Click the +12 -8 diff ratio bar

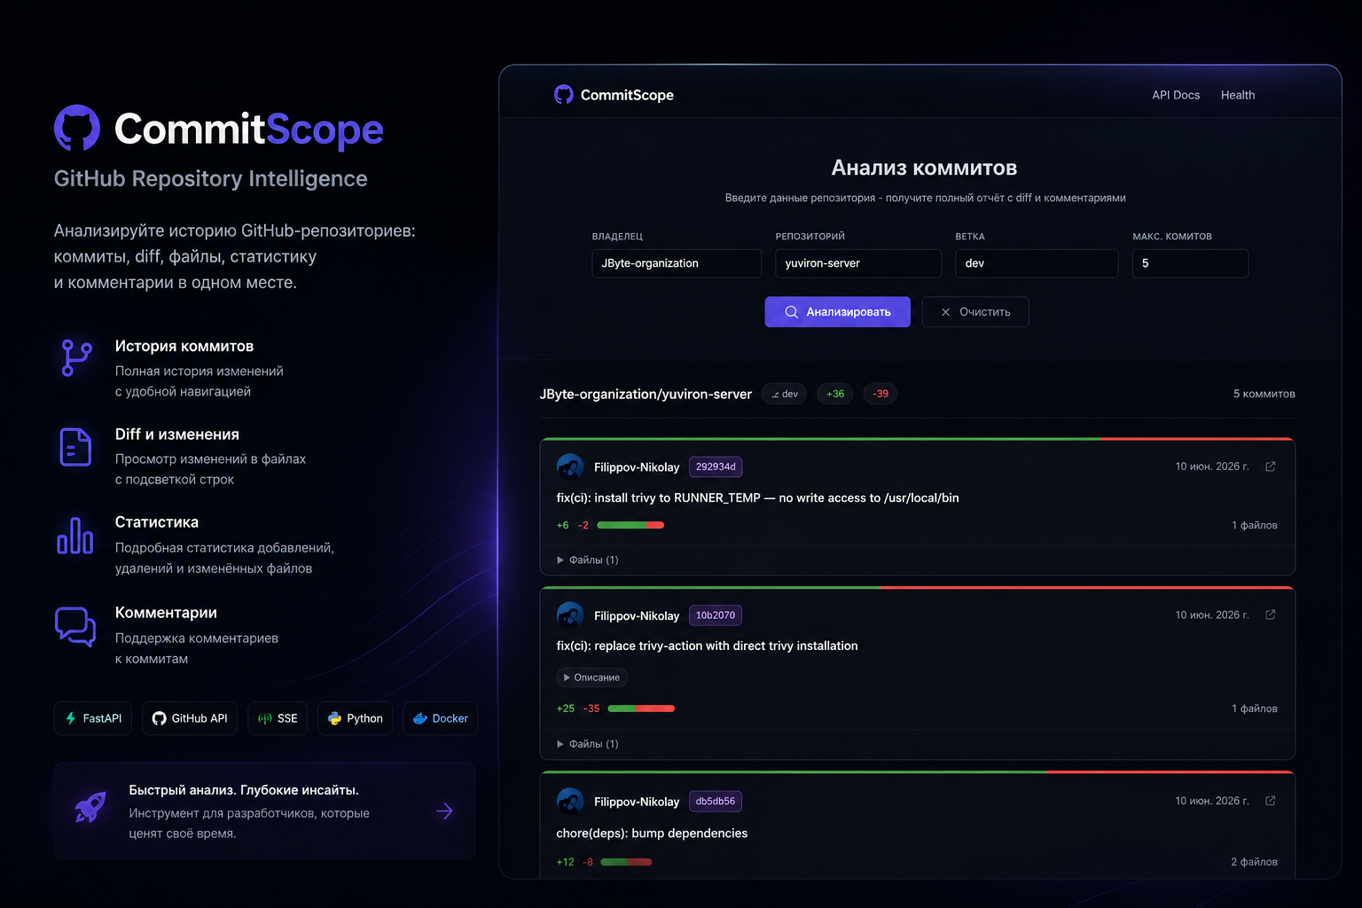(626, 862)
